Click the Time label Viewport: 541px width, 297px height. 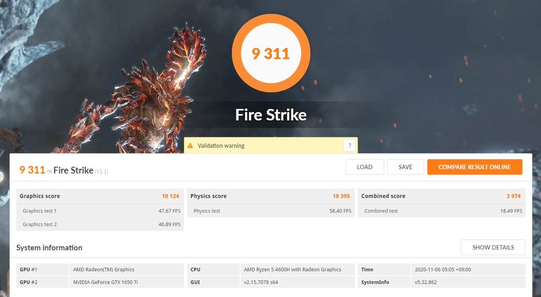click(367, 270)
